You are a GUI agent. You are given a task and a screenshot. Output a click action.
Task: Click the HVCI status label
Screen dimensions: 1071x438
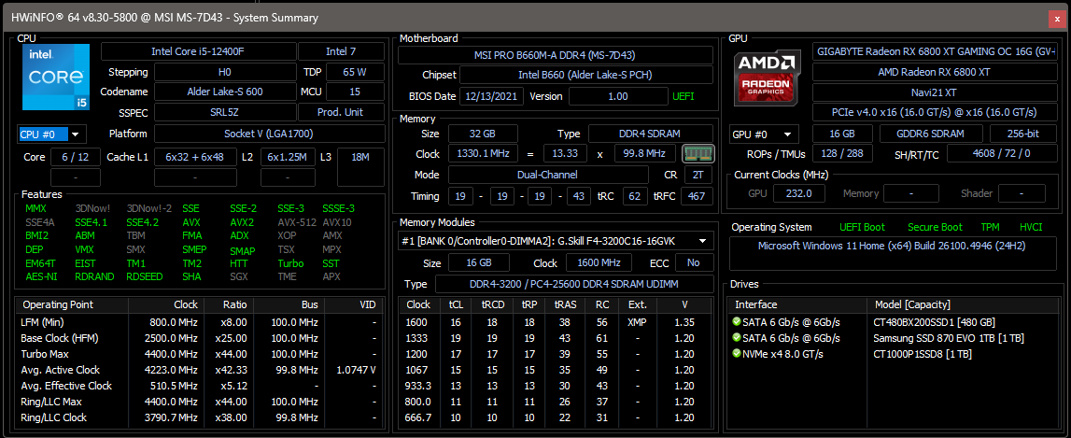coord(1031,227)
